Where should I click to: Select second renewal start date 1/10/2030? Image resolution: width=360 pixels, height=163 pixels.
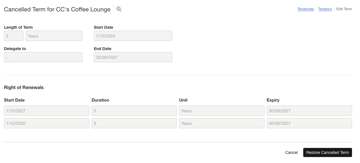[x=46, y=123]
